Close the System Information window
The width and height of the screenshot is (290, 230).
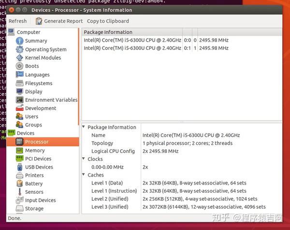tap(12, 10)
